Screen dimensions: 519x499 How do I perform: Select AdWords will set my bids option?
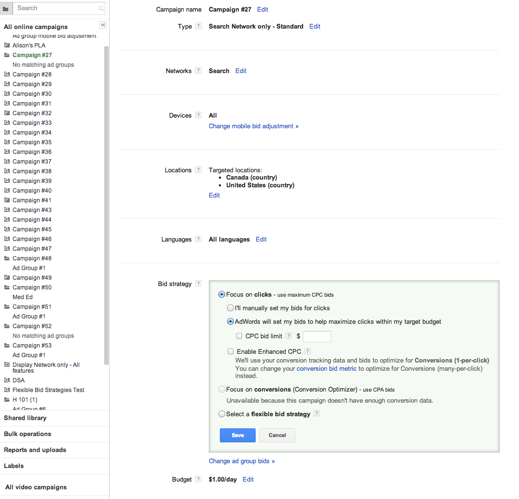click(x=231, y=321)
